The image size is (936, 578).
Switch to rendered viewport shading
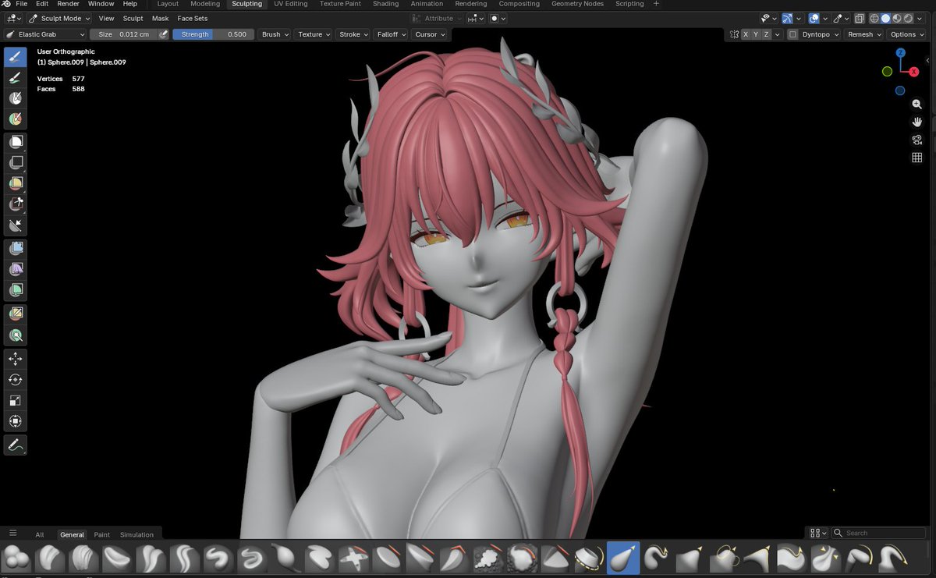tap(908, 19)
